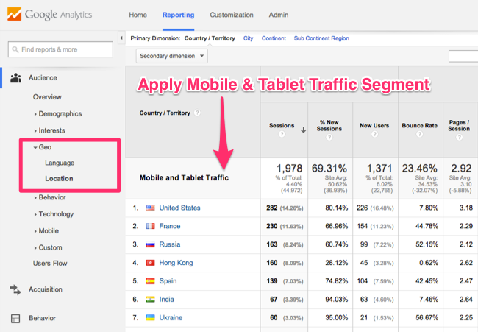478x332 pixels.
Task: Sort by the Pages / Session column header
Action: click(x=459, y=125)
